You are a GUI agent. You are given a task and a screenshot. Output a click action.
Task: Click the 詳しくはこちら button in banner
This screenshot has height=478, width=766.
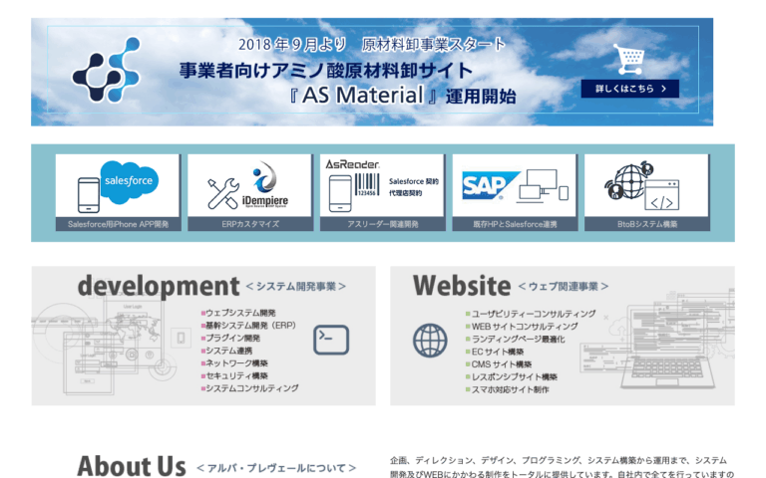(x=629, y=89)
